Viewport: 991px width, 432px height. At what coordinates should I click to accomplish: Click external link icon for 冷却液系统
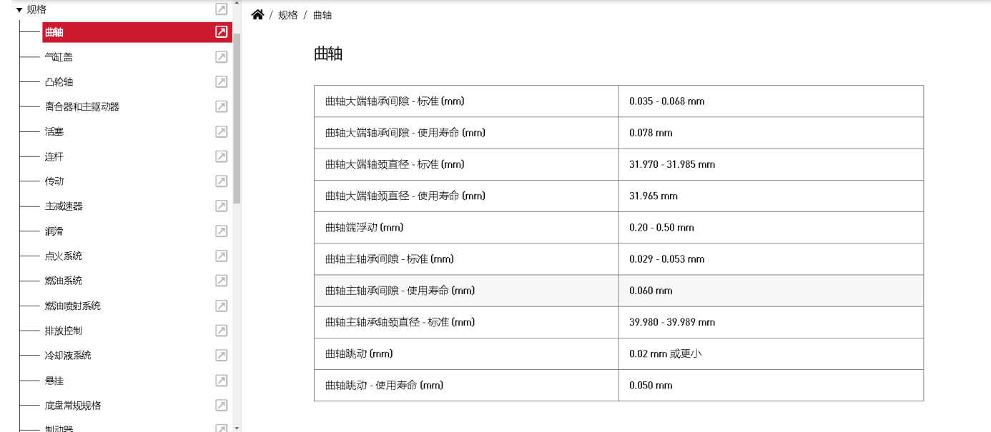221,355
